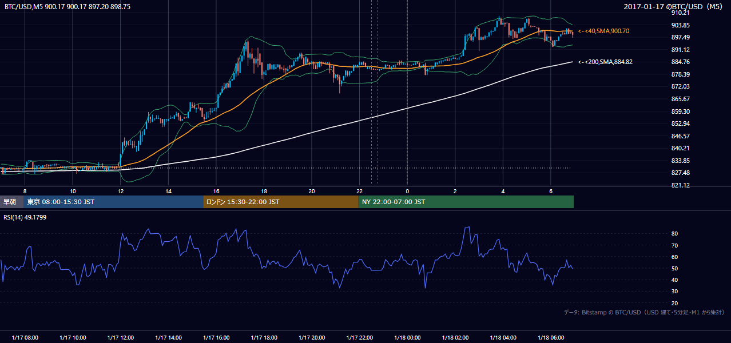Viewport: 731px width, 343px height.
Task: Click the 1/17 22:00 date-time label
Action: coord(360,338)
